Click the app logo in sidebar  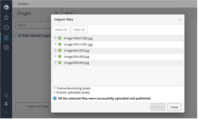coord(6,7)
